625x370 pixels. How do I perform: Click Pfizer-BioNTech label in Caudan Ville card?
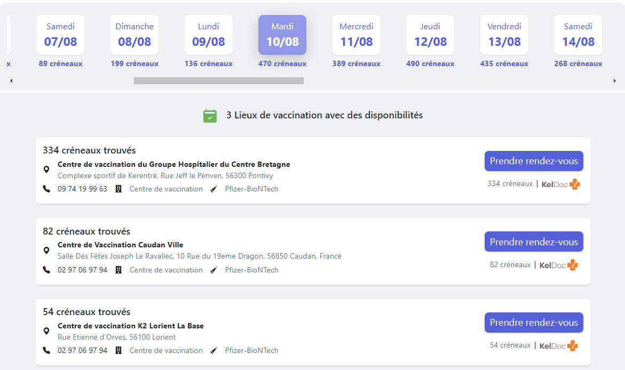point(251,270)
